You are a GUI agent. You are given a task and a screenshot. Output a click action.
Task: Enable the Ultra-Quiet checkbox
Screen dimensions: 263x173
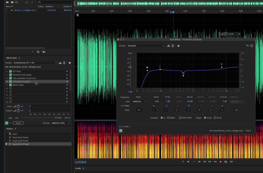tap(180, 118)
